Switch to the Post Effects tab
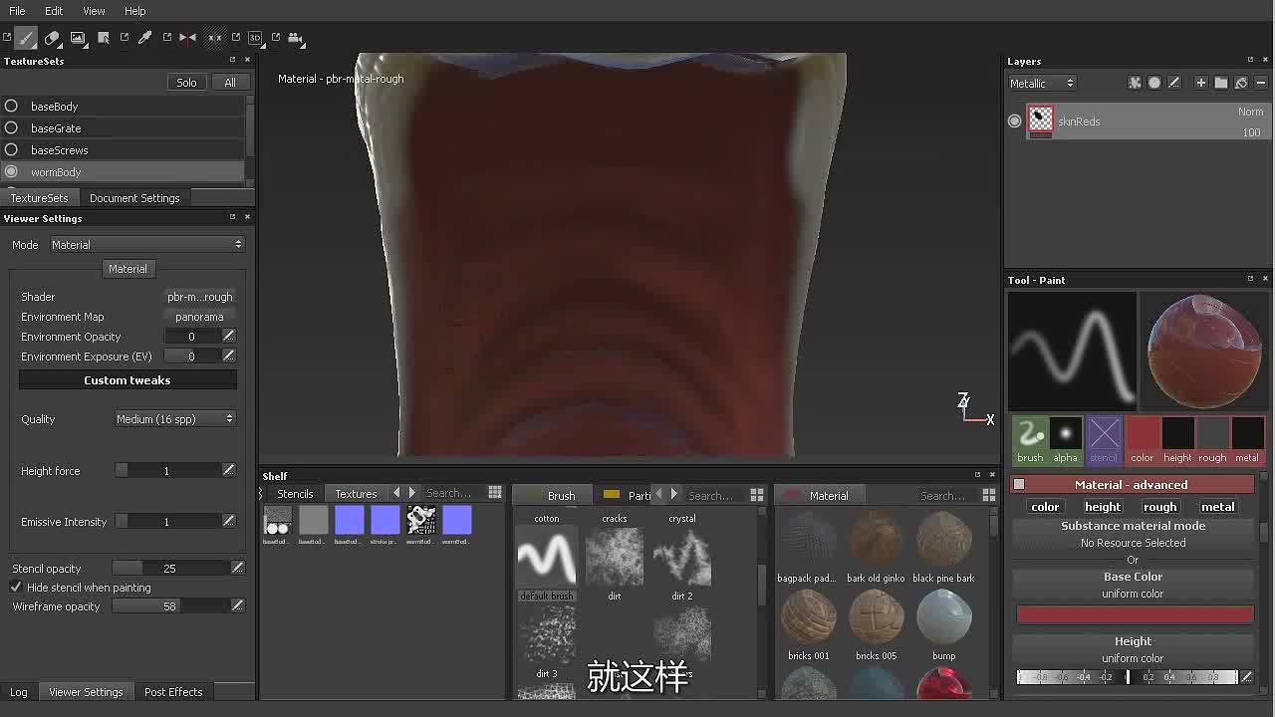 click(173, 692)
